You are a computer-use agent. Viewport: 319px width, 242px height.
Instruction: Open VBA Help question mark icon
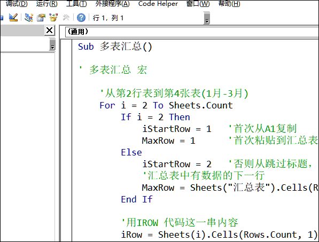[x=81, y=18]
